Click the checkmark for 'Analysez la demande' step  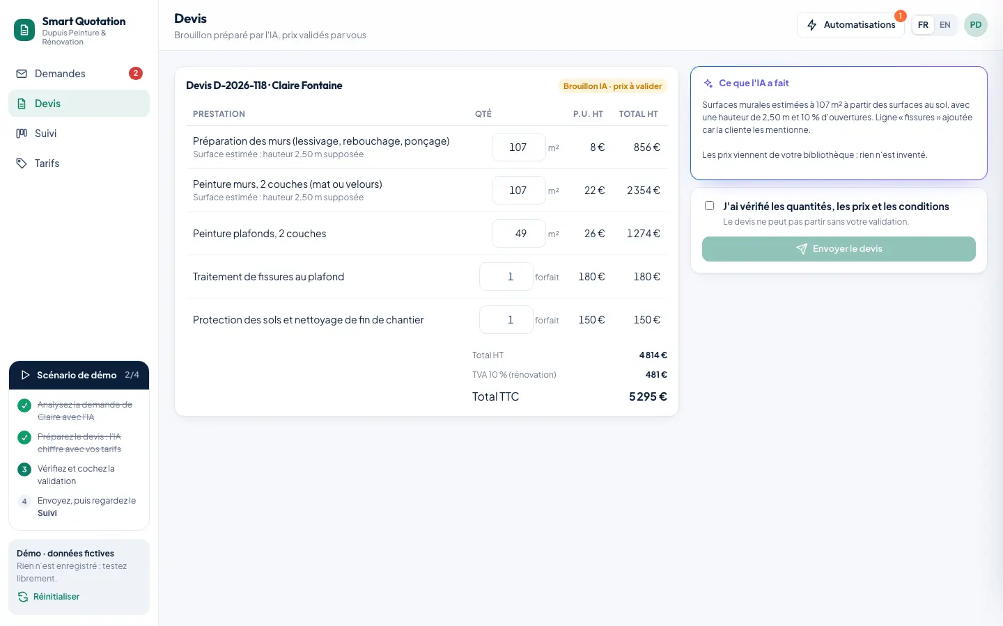[24, 405]
